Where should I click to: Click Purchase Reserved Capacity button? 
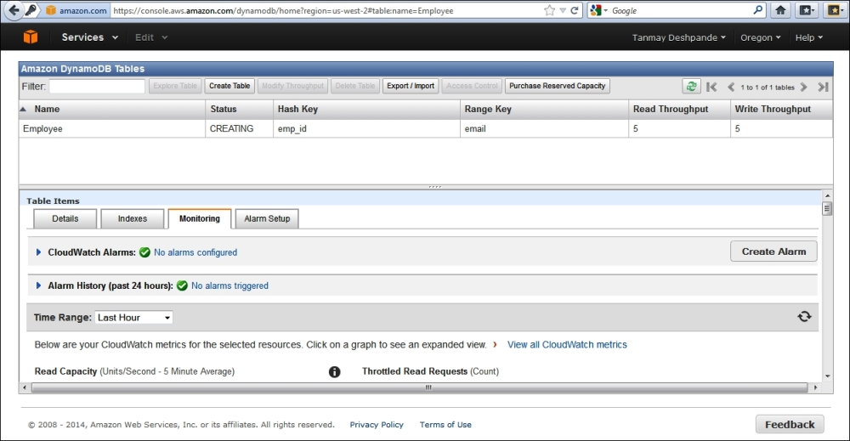tap(558, 86)
